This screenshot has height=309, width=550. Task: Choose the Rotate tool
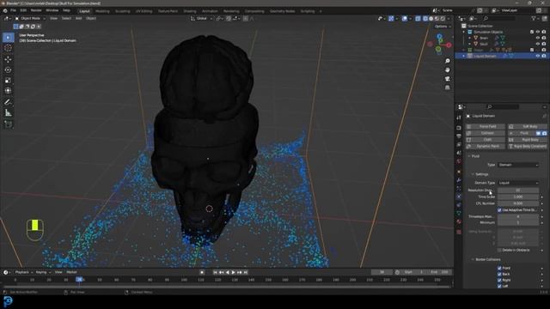coord(8,70)
